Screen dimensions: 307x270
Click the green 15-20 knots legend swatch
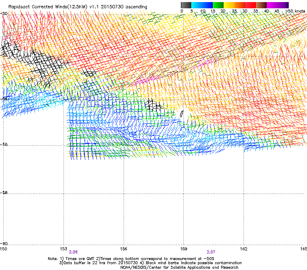pos(218,5)
